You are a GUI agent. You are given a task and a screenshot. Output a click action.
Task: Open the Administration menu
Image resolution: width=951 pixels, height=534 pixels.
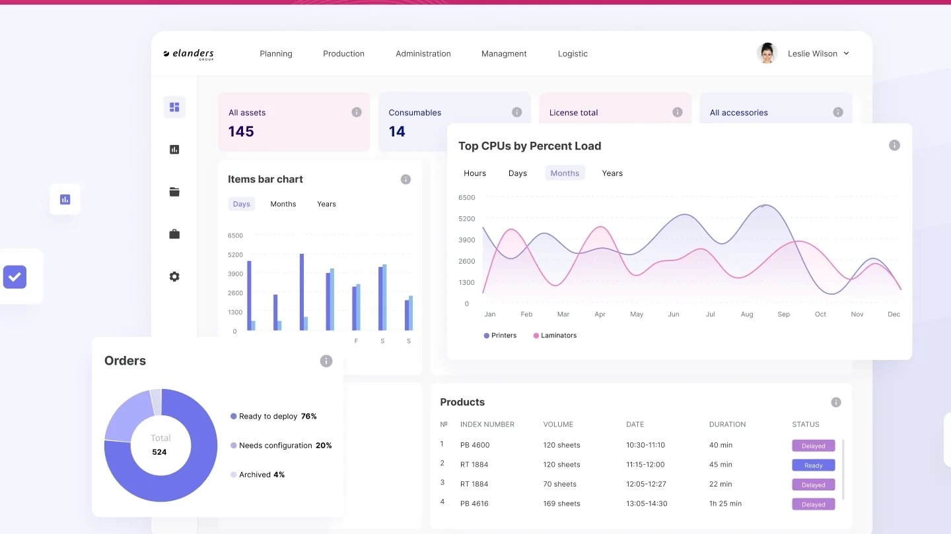423,54
